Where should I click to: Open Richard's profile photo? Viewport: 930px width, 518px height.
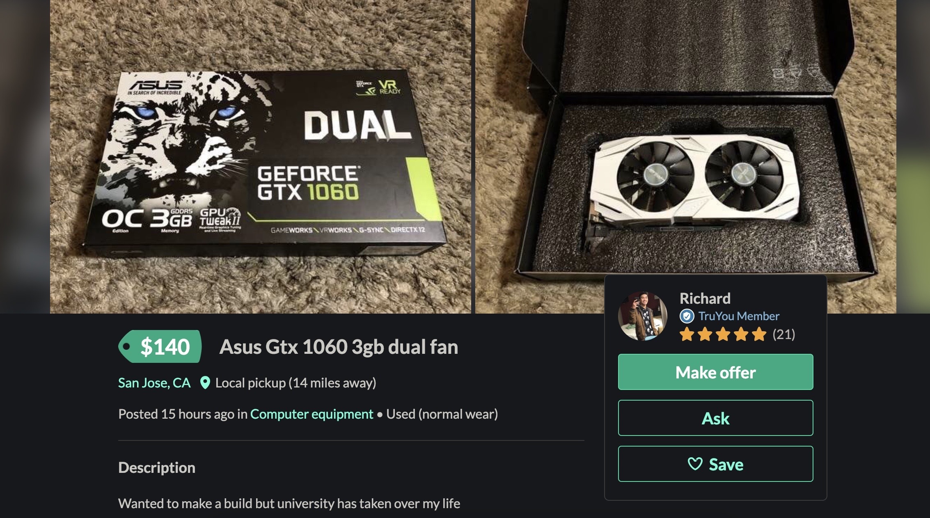click(643, 316)
